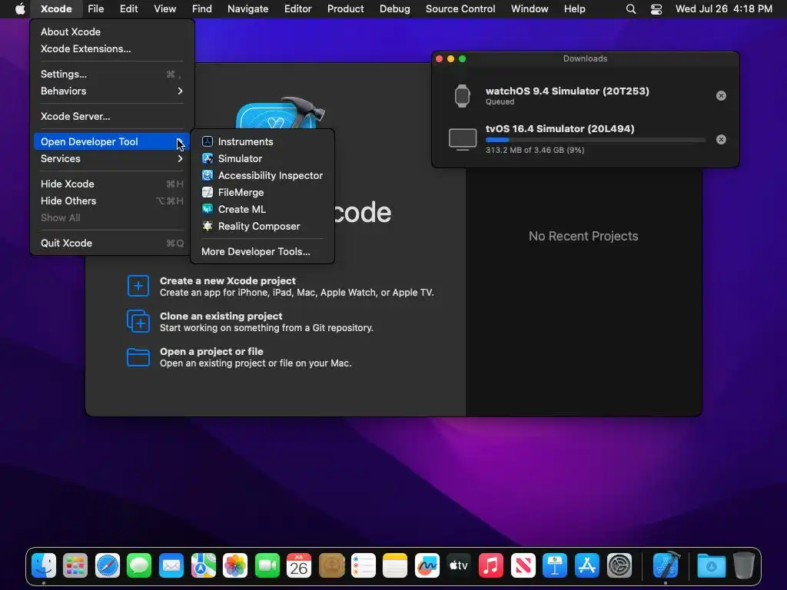
Task: Choose Hide Xcode
Action: click(x=112, y=184)
